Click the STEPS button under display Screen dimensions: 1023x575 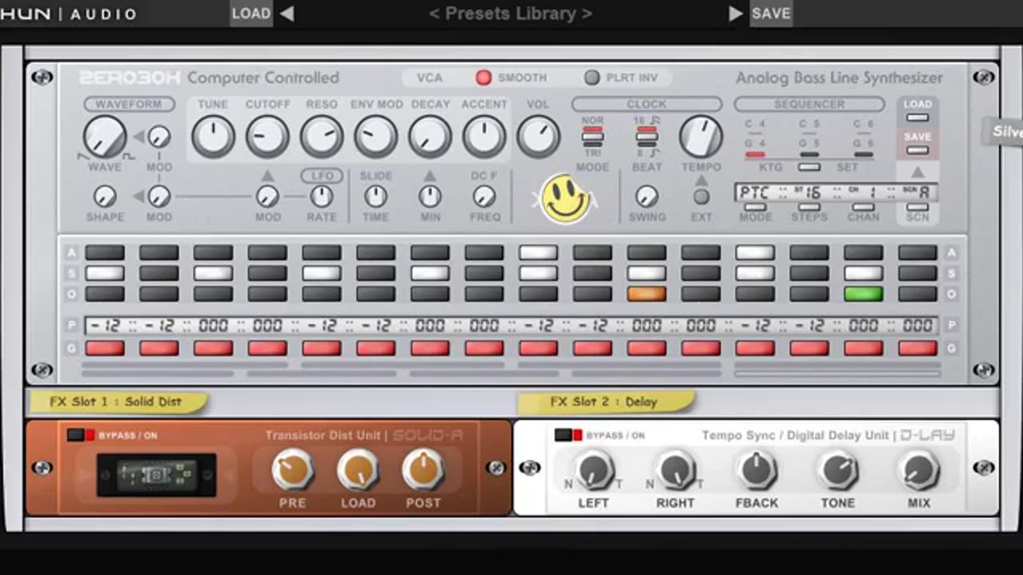click(809, 207)
